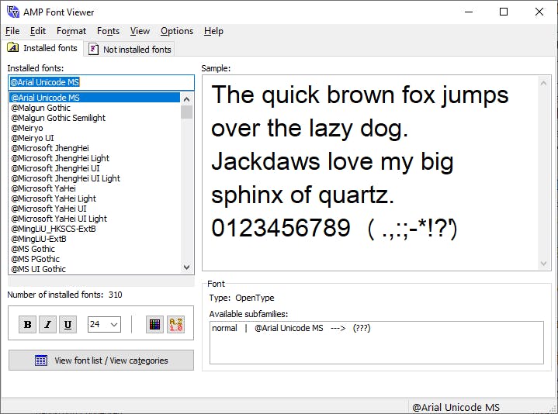This screenshot has height=414, width=558.
Task: Click font list scrollbar up arrow
Action: tap(187, 98)
